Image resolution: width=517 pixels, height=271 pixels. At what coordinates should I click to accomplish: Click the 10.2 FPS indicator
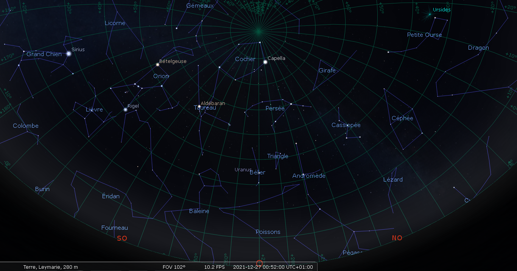click(214, 267)
